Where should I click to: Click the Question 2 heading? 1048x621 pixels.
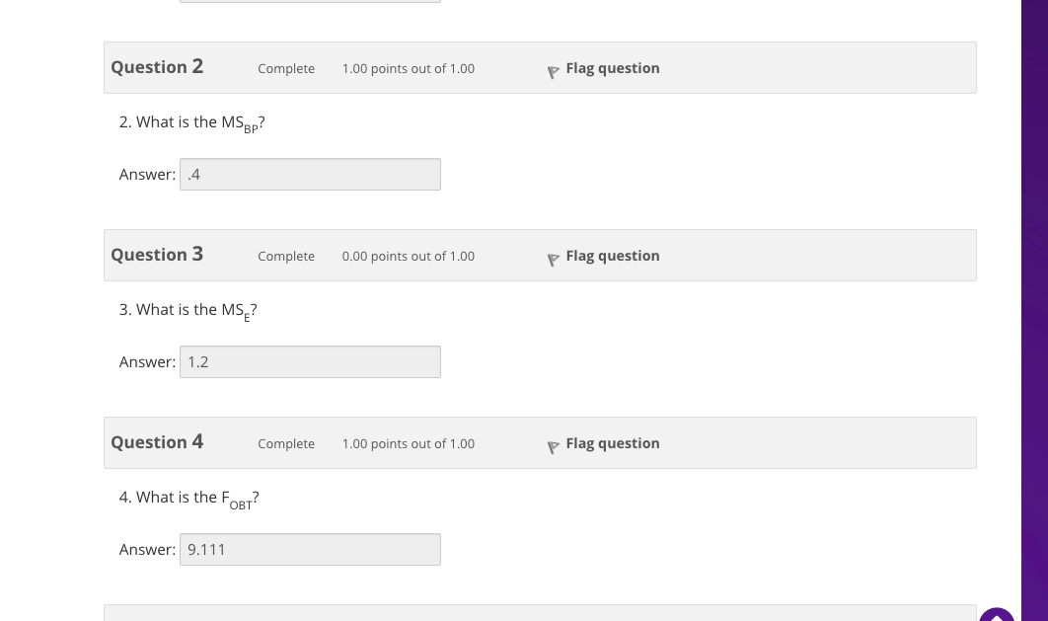[157, 67]
